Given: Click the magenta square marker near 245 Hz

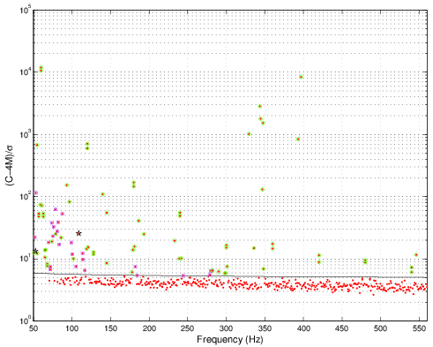Looking at the screenshot, I should click(x=183, y=275).
